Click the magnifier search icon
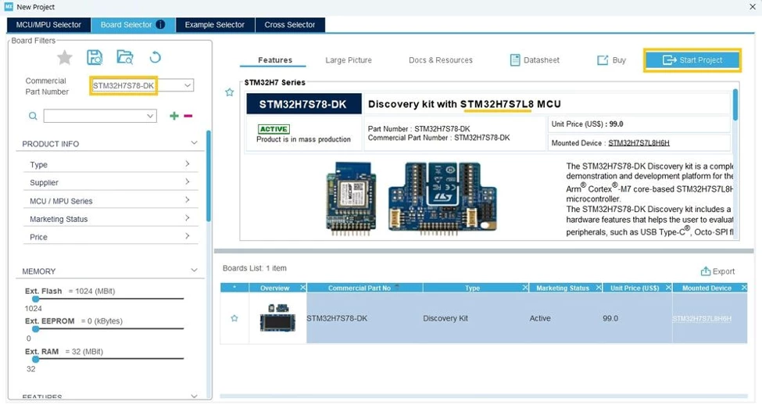This screenshot has width=762, height=405. tap(33, 116)
